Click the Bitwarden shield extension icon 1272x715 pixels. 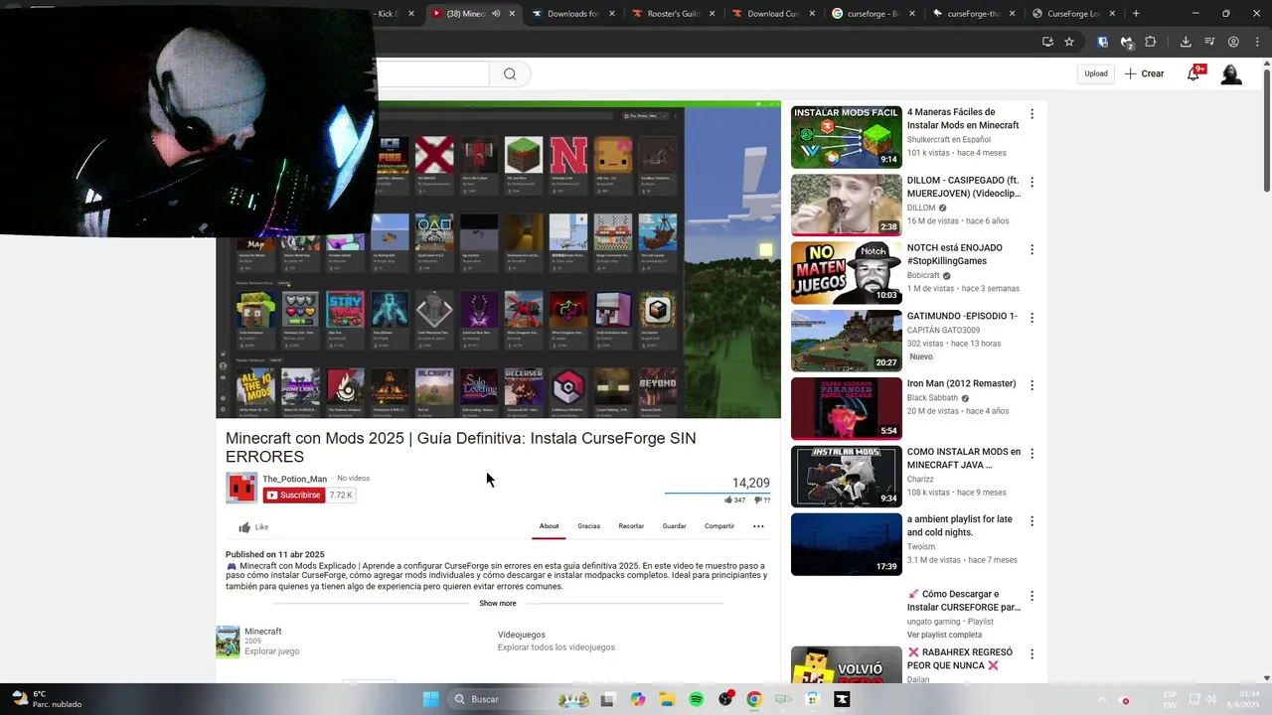click(1103, 42)
